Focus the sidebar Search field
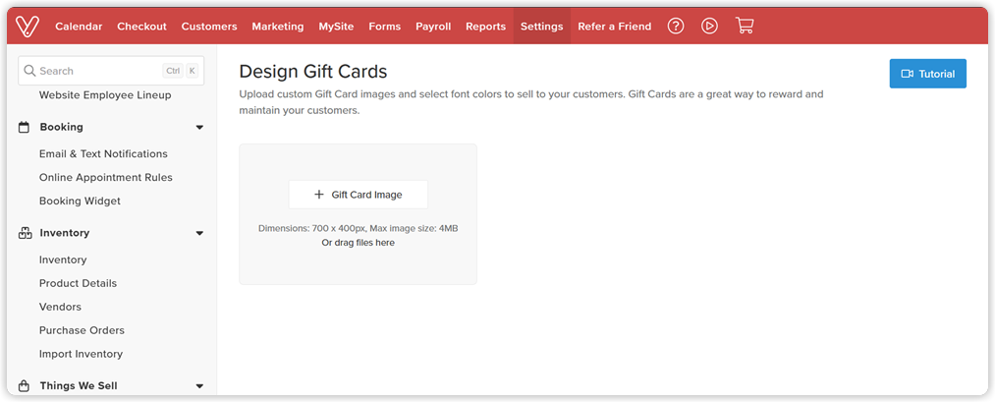The image size is (996, 403). (111, 71)
